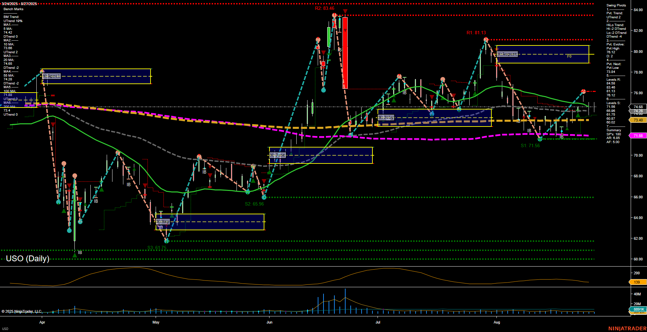Click the S3: 61.75 support label
This screenshot has height=332, width=647.
coord(157,248)
